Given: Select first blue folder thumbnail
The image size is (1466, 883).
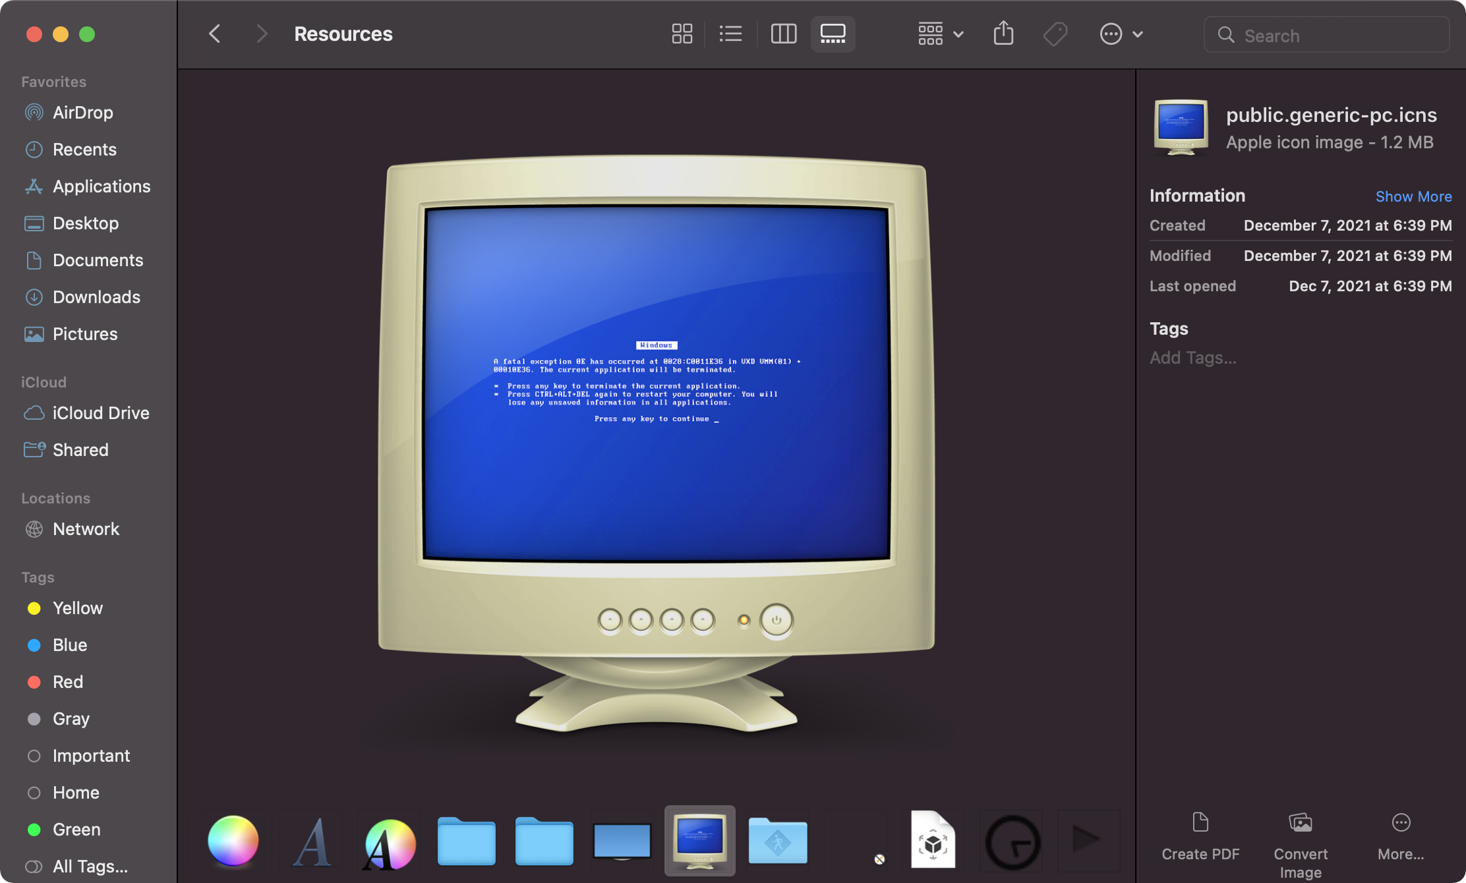Looking at the screenshot, I should coord(467,841).
